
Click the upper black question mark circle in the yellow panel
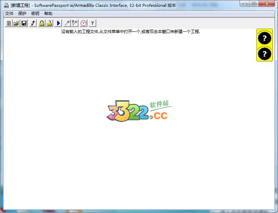(x=265, y=38)
